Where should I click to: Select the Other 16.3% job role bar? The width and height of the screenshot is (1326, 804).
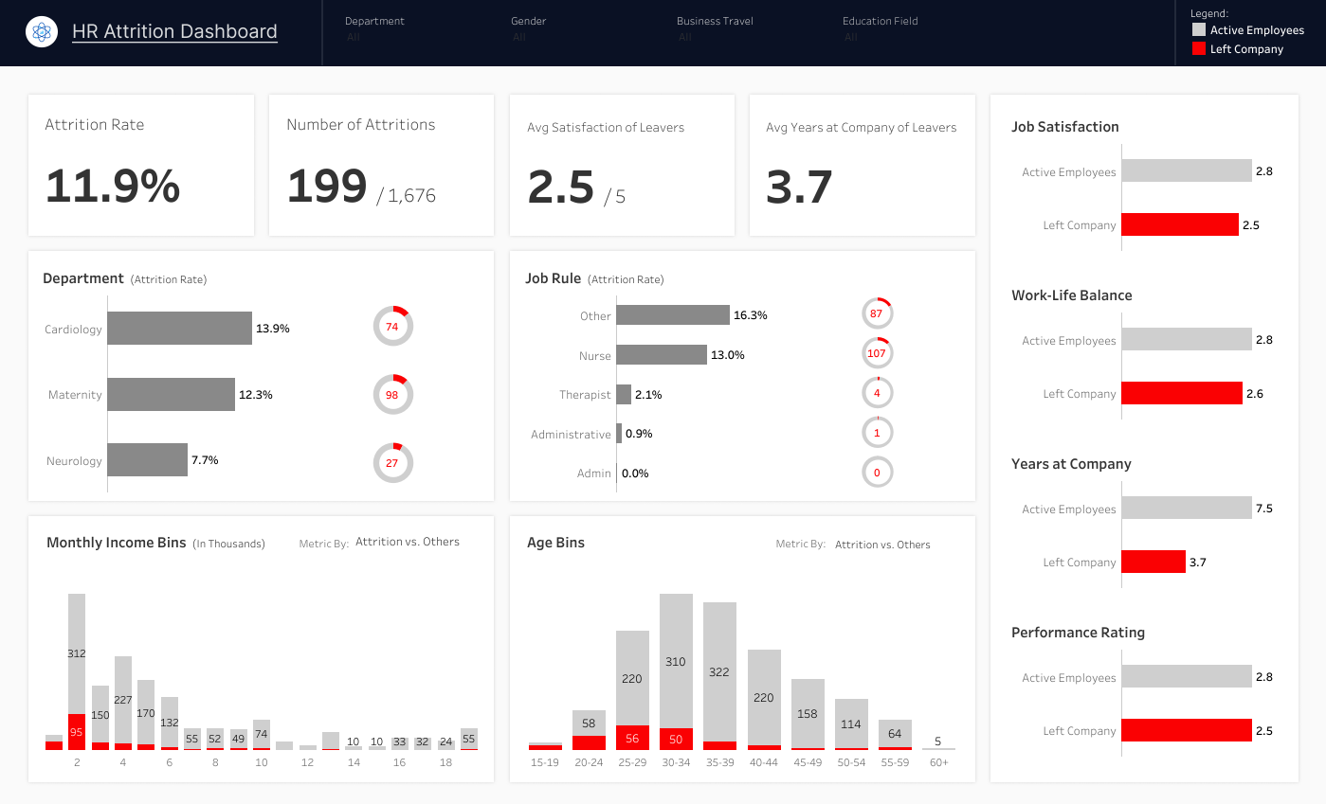click(x=673, y=314)
